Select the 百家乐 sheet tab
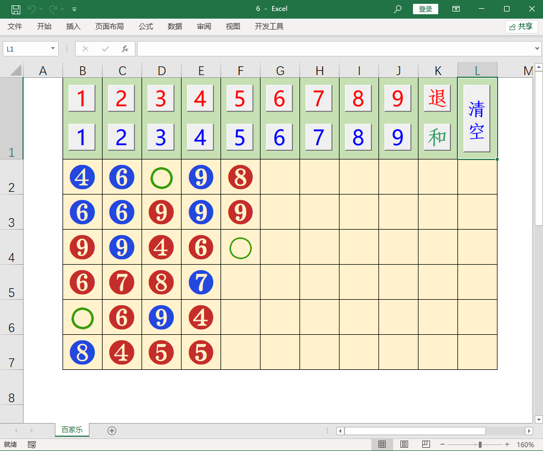The height and width of the screenshot is (451, 543). point(72,430)
